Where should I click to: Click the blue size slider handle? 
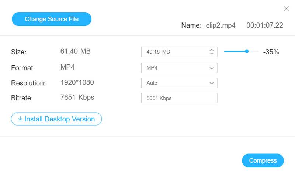coord(247,52)
